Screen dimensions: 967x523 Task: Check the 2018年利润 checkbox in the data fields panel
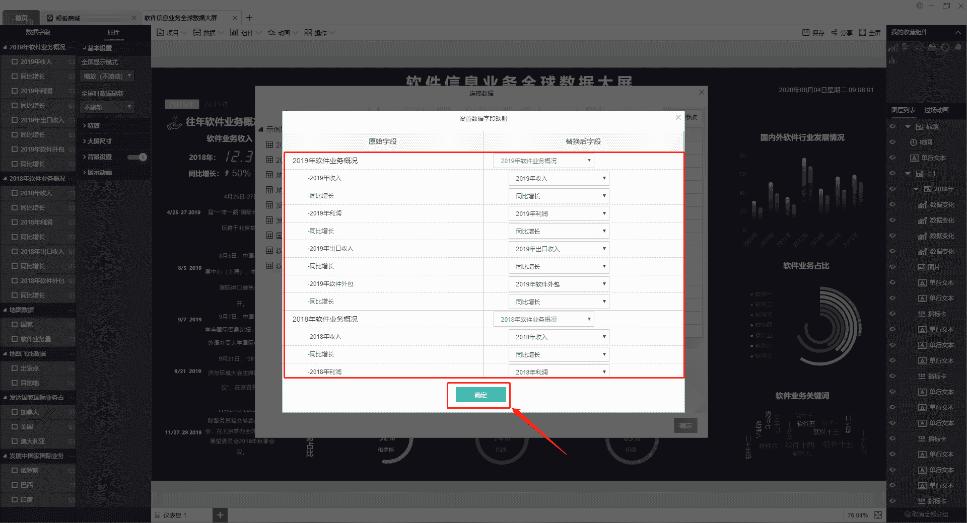point(15,222)
